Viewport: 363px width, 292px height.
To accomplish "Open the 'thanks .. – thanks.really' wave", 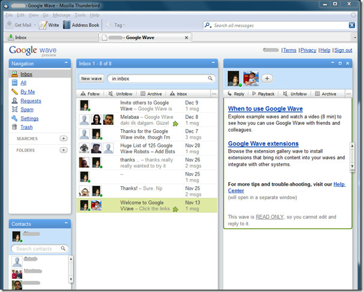I will (147, 163).
